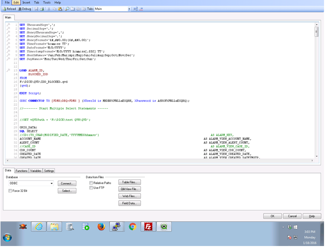Open the database search icon on taskbar
Screen dimensions: 325x247
[70, 227]
